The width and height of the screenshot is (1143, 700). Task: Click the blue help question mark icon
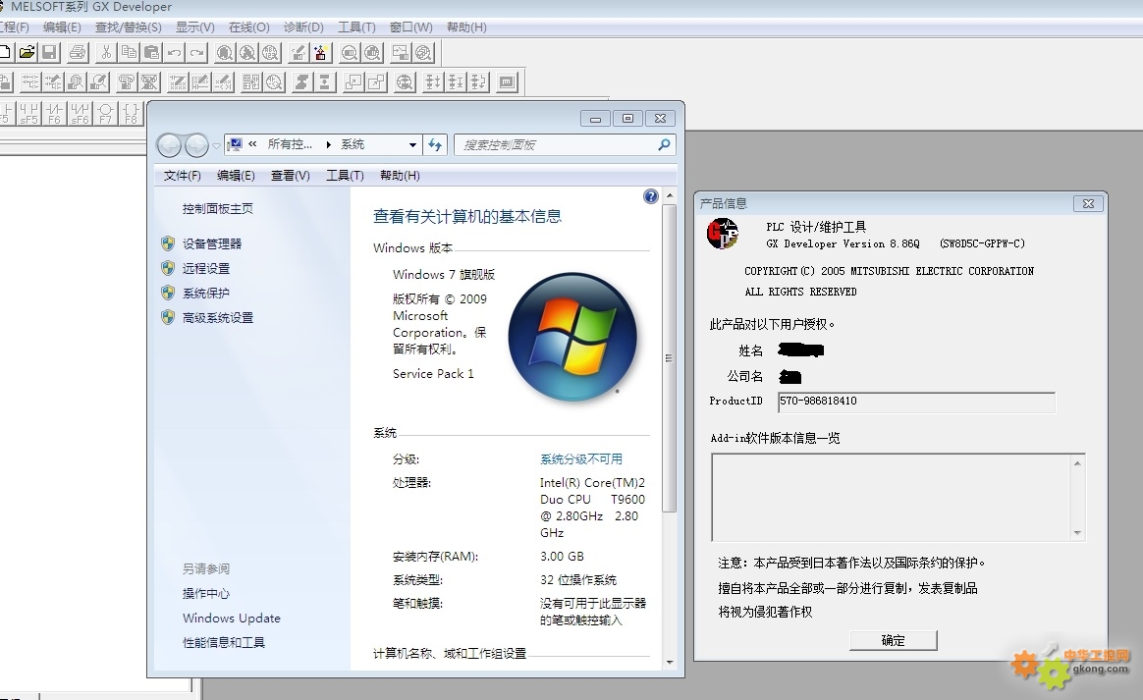(x=651, y=196)
